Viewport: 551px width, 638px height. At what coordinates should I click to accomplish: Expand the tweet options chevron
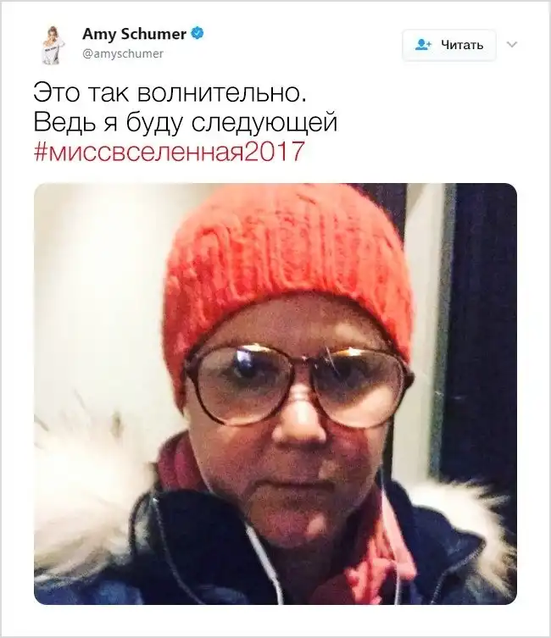pos(512,44)
